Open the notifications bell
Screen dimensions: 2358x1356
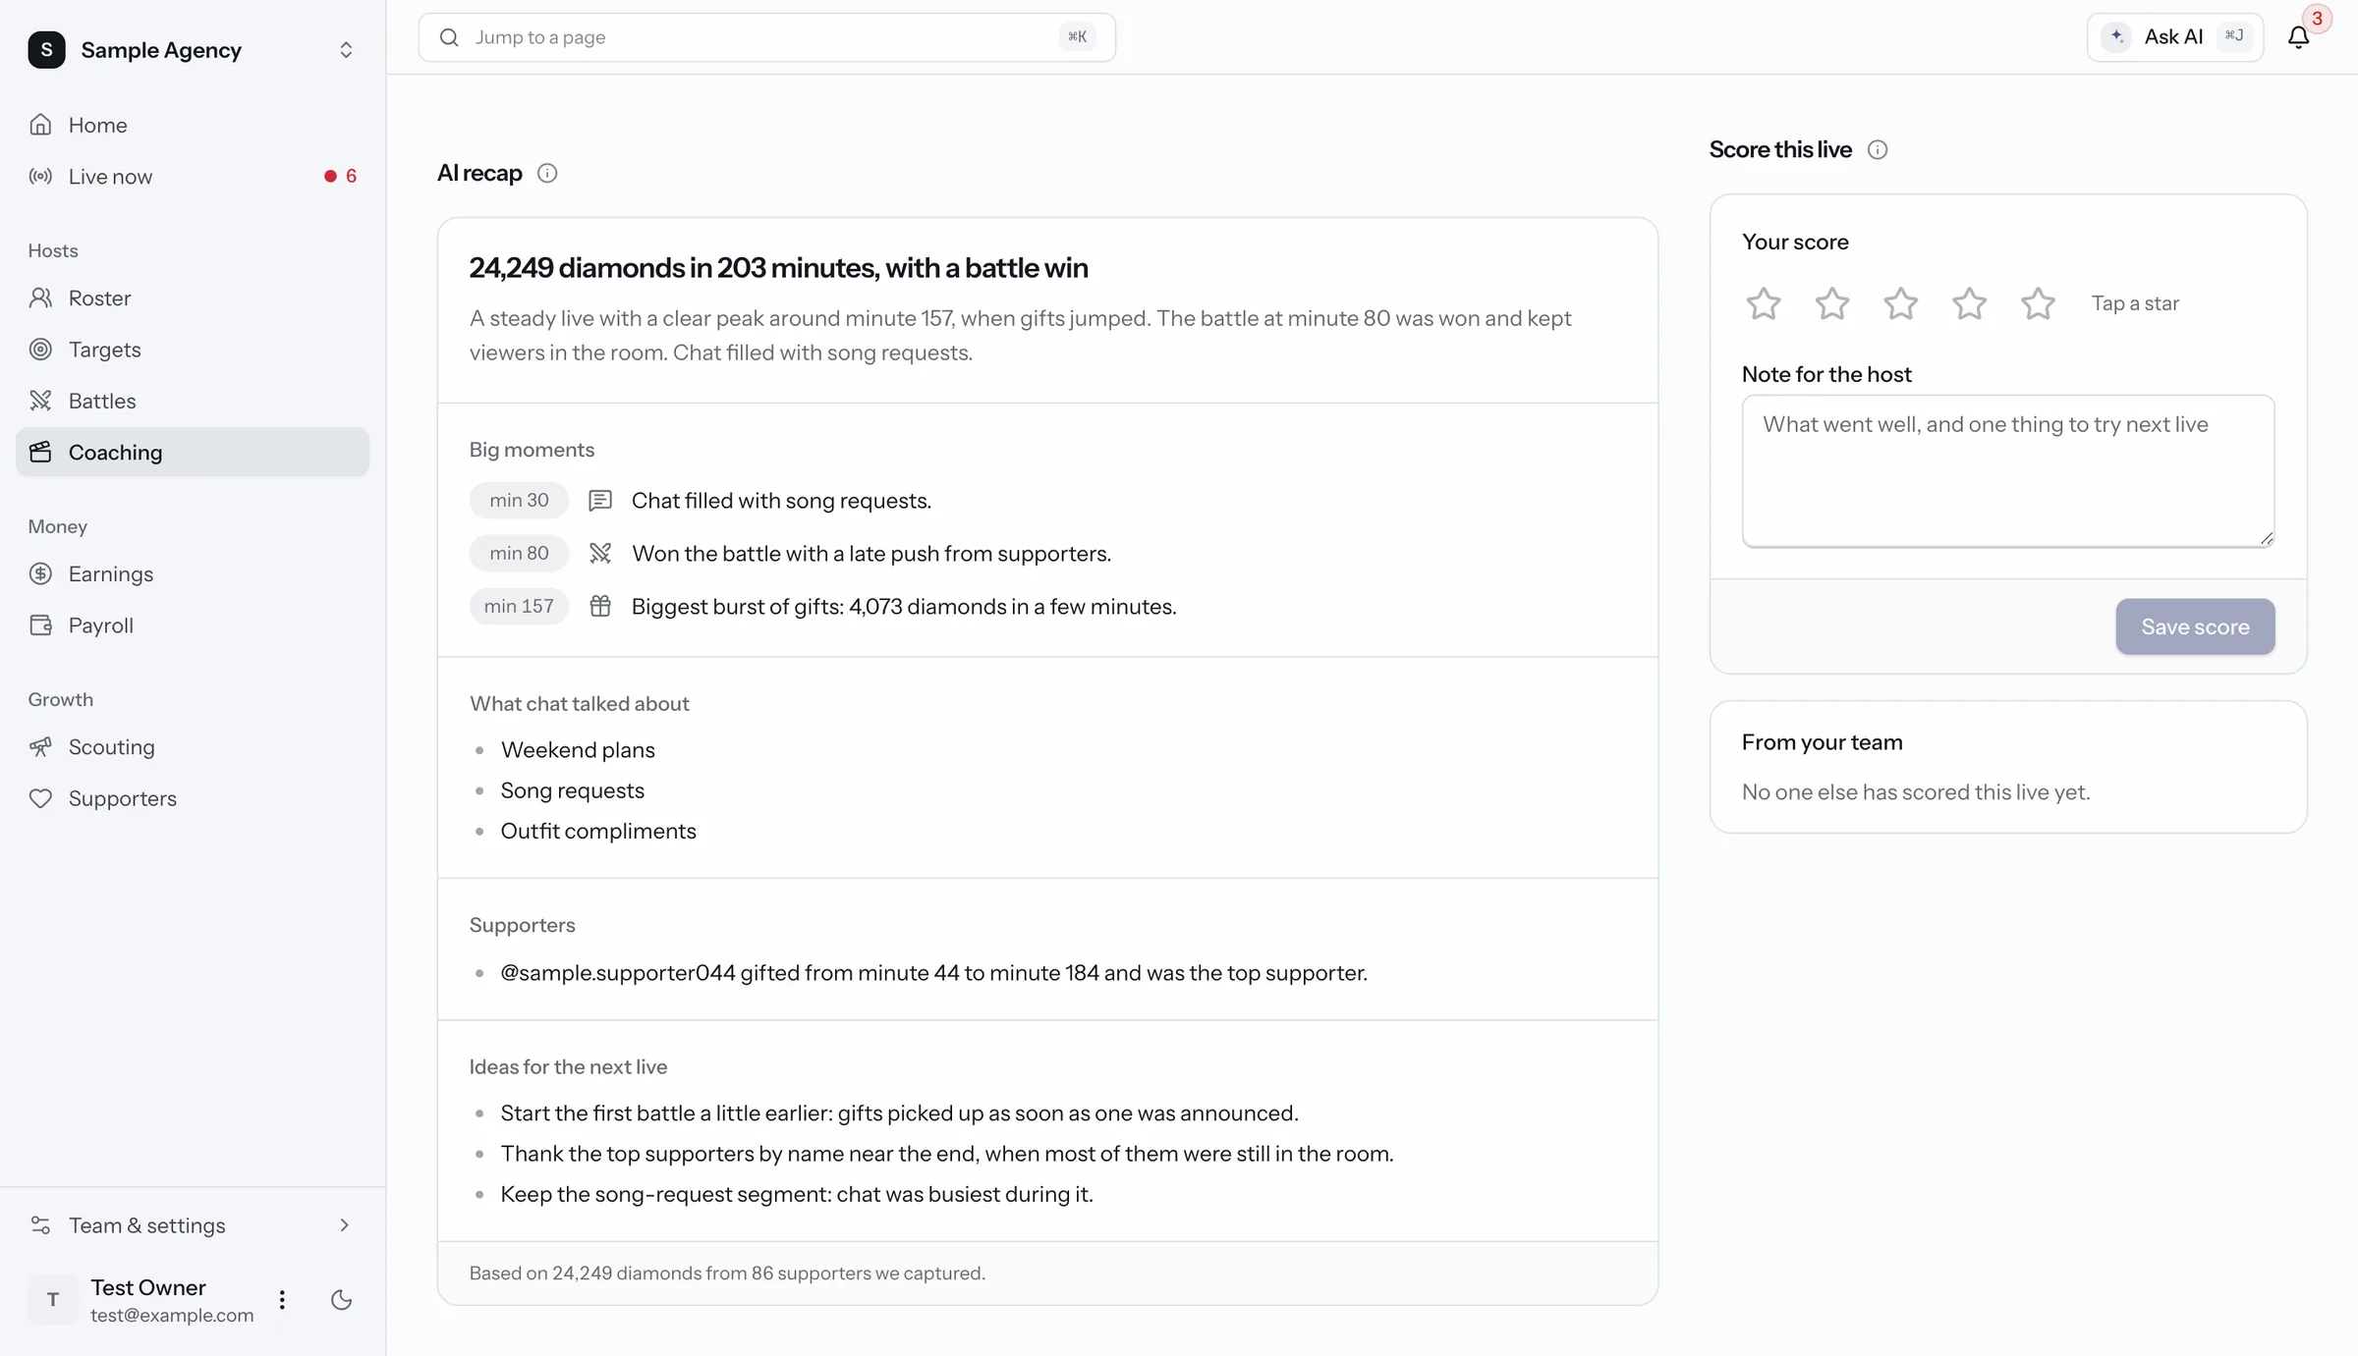(2298, 37)
